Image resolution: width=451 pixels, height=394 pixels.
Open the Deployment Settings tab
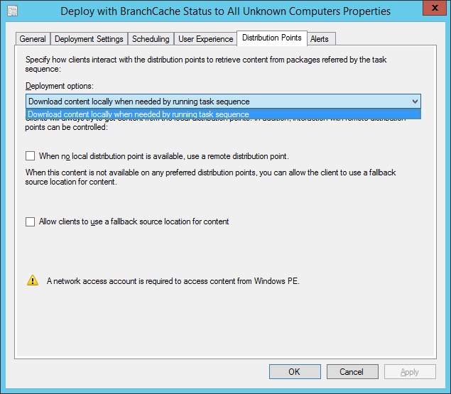[89, 39]
